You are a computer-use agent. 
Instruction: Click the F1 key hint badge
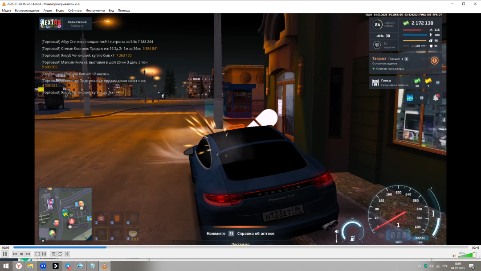[x=231, y=234]
